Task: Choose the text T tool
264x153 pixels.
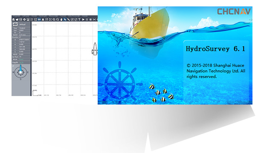Action: tap(79, 20)
